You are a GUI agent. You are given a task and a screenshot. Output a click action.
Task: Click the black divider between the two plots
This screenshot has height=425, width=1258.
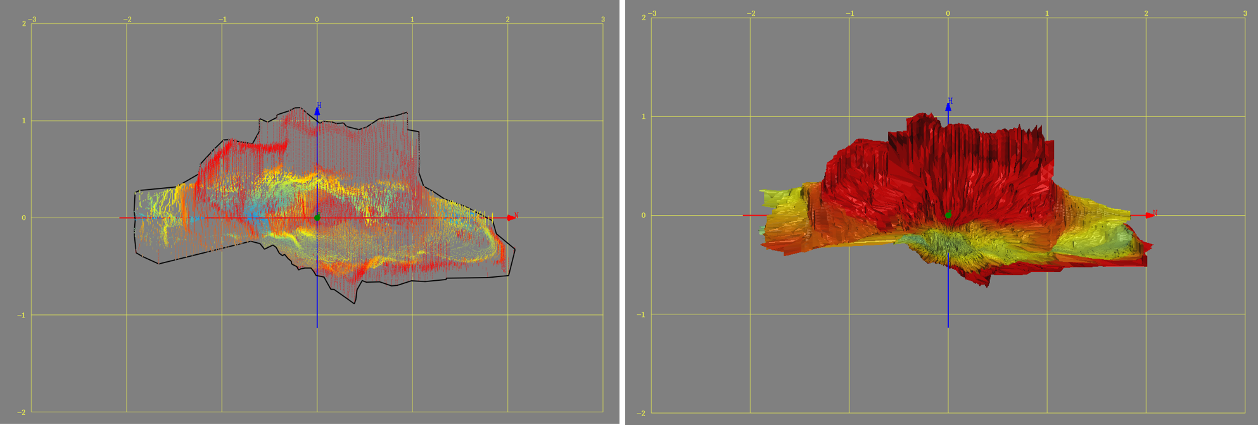point(623,212)
